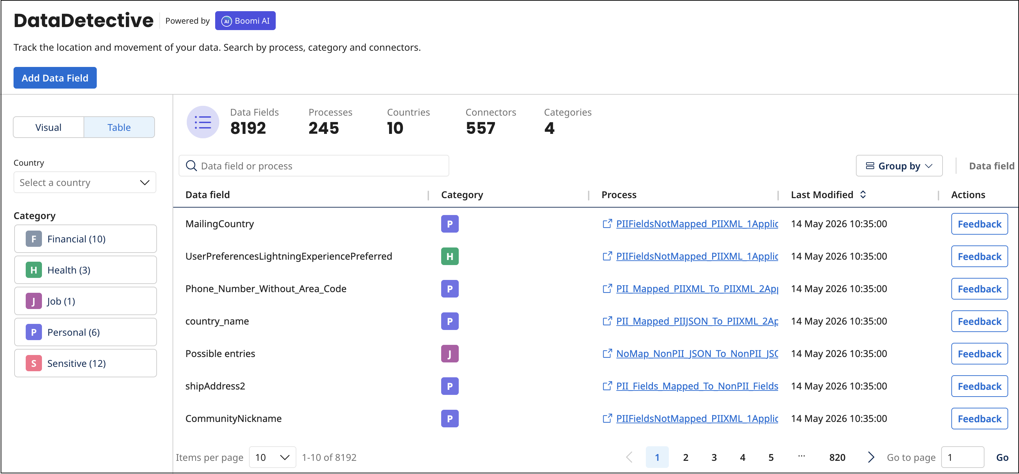Screen dimensions: 1019x474
Task: Click the Process column header
Action: (x=619, y=194)
